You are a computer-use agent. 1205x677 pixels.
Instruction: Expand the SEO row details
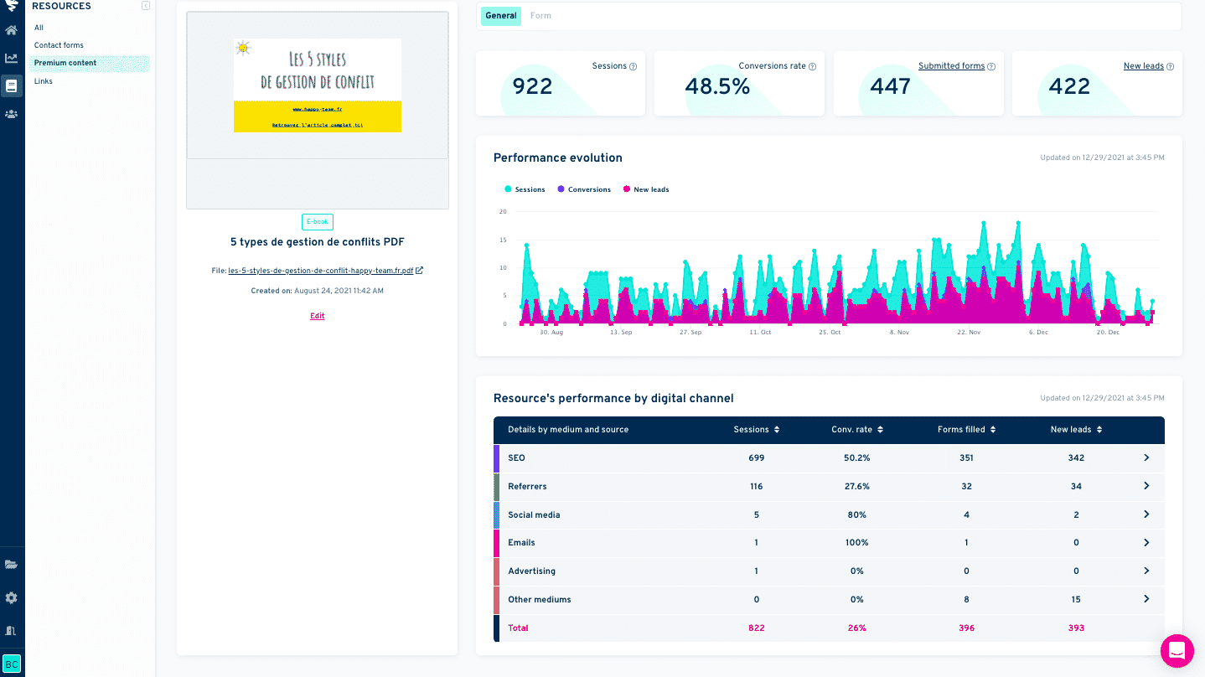[1146, 457]
